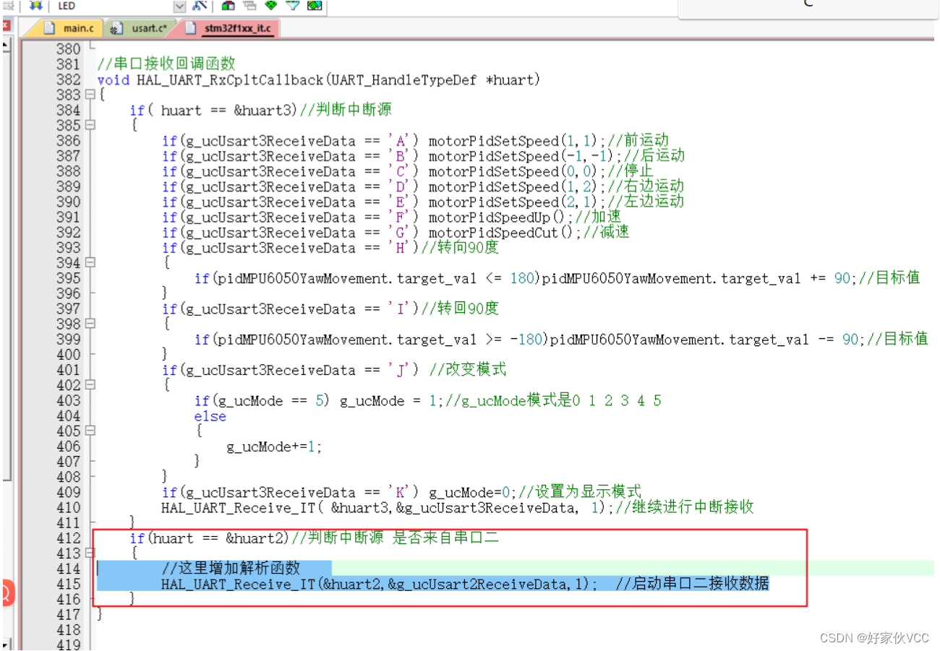Click 'target_val -= 90' on line 399
Image resolution: width=940 pixels, height=651 pixels.
790,340
